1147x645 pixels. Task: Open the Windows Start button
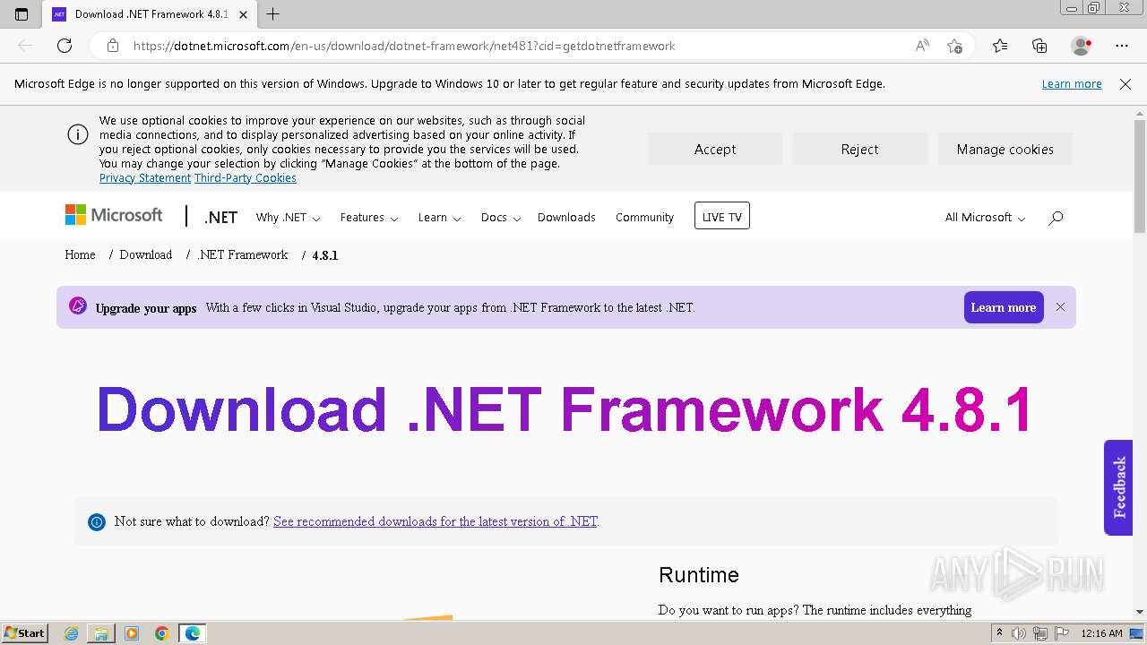coord(24,633)
